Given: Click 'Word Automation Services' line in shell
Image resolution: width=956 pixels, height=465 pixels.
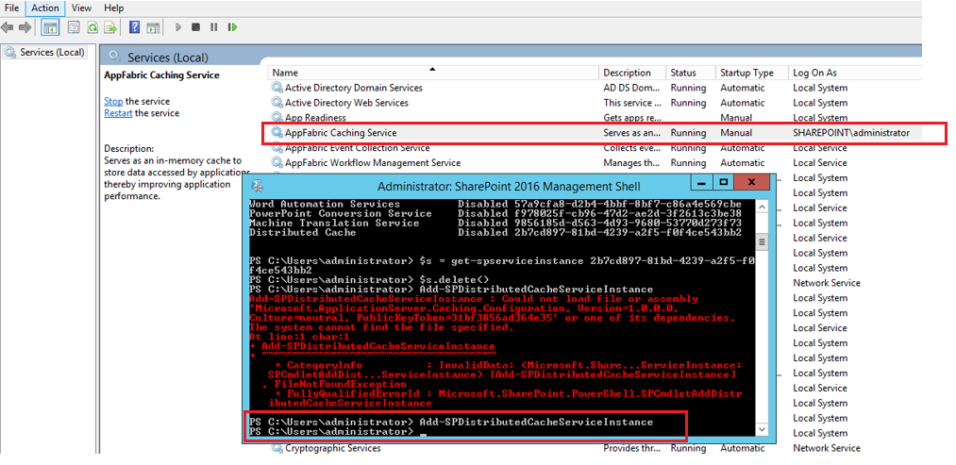Looking at the screenshot, I should (x=495, y=204).
